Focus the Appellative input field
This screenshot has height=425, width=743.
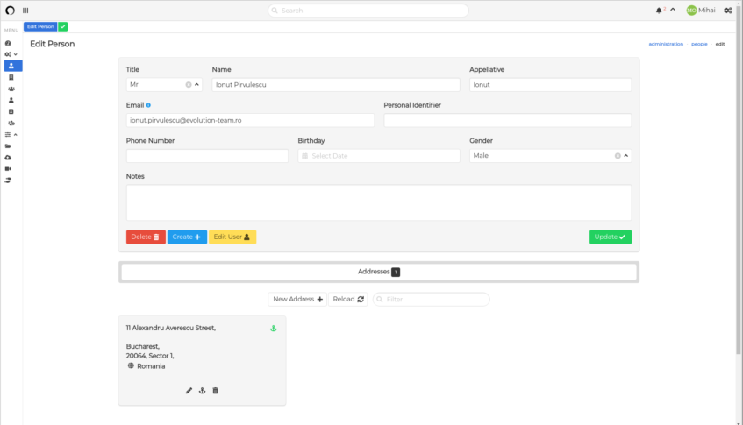pyautogui.click(x=550, y=85)
